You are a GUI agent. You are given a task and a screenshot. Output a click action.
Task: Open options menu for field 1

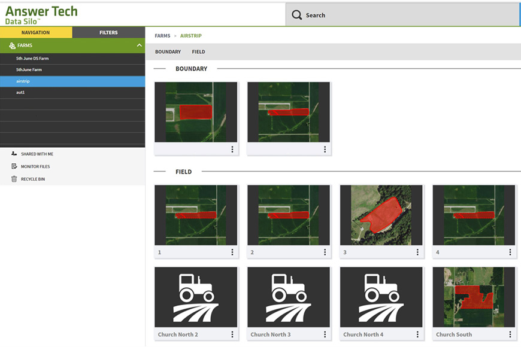click(232, 252)
